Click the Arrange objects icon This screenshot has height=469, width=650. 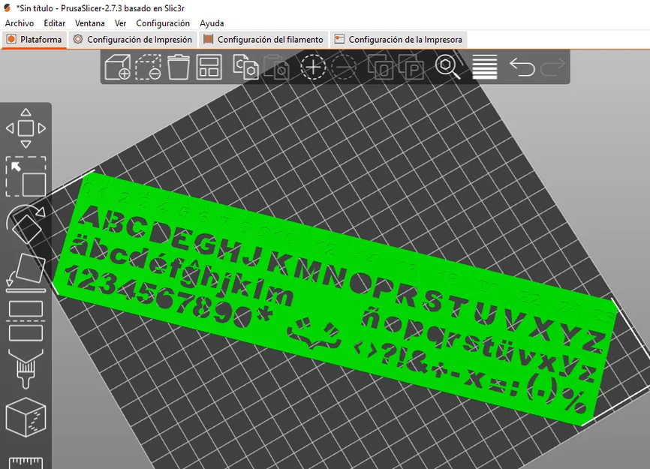click(x=209, y=67)
